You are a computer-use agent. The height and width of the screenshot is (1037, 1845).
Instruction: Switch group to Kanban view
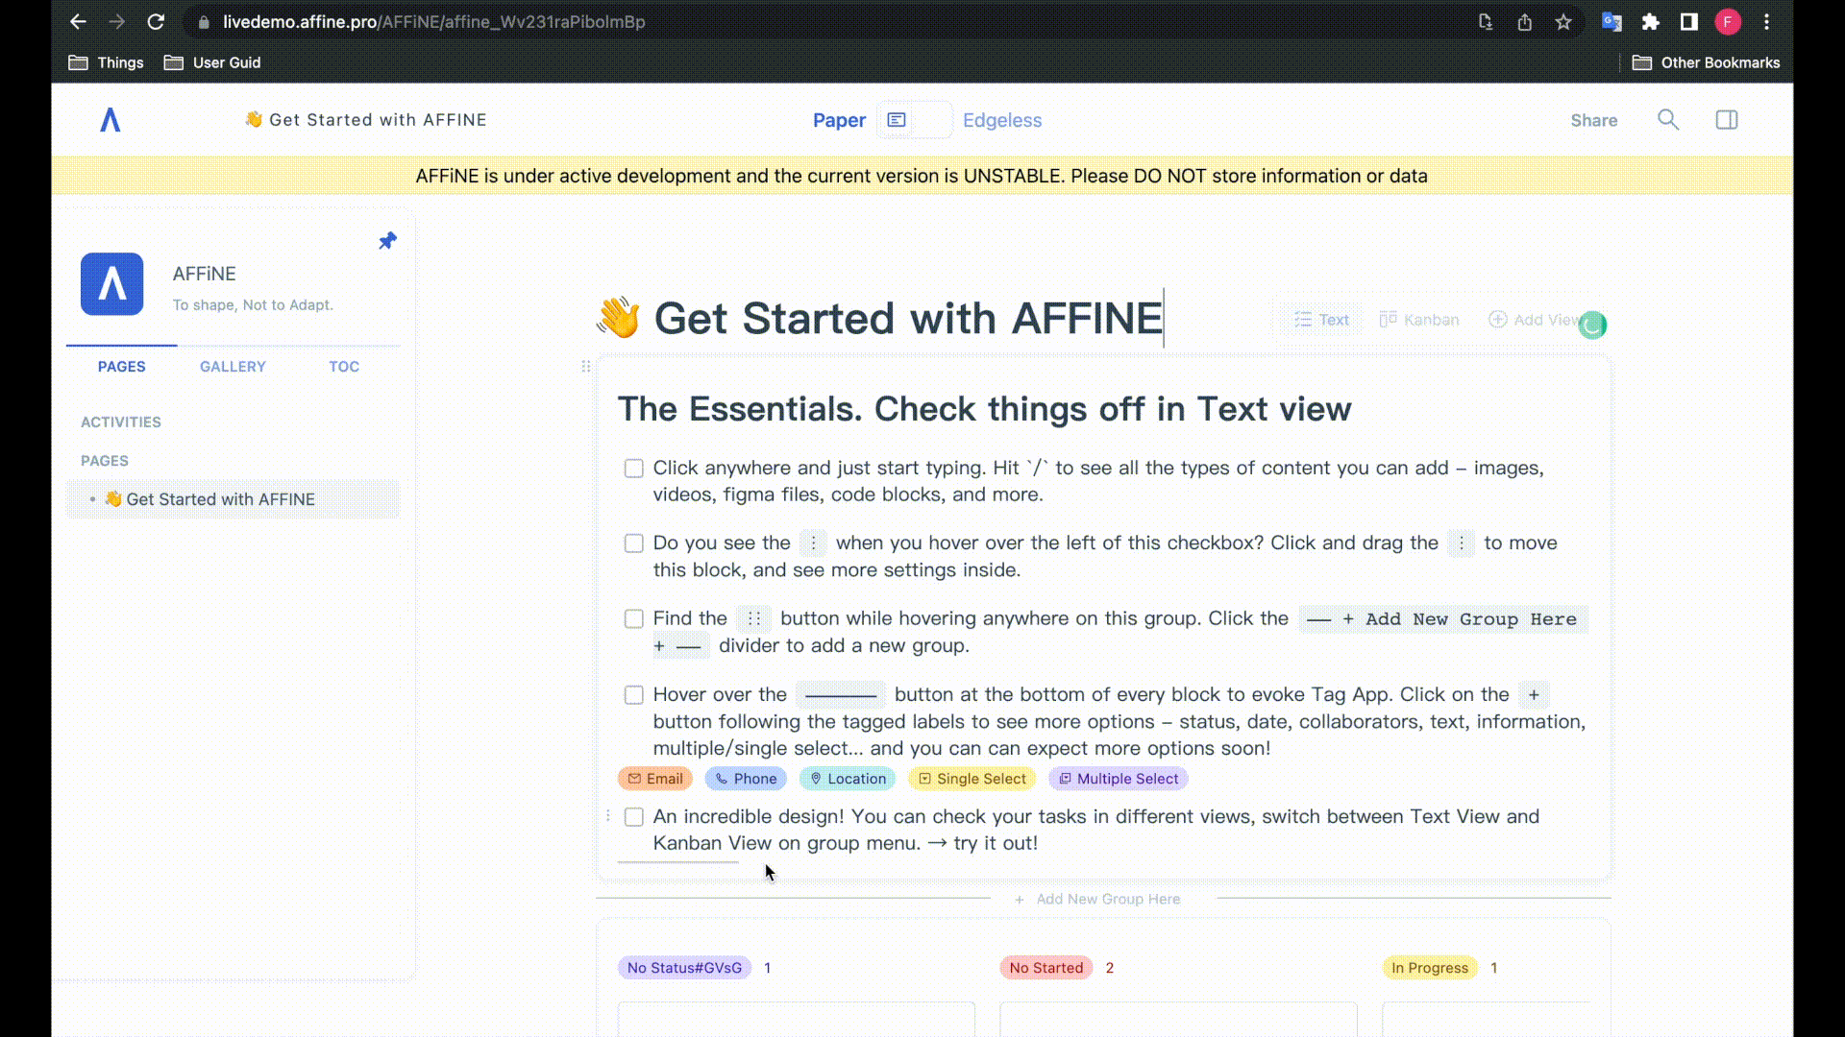pos(1419,320)
